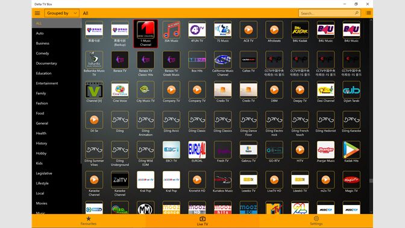Switch to the Favourites tab
Viewport: 405px width, 228px height.
click(x=89, y=221)
